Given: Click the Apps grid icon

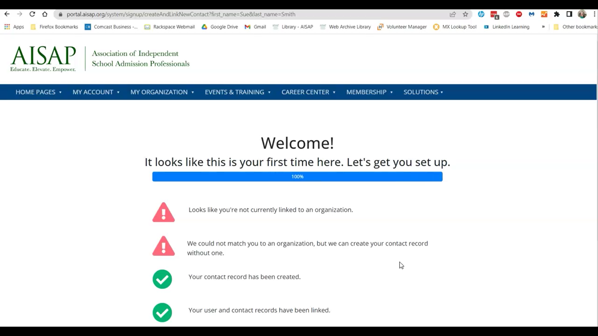Looking at the screenshot, I should (x=7, y=27).
